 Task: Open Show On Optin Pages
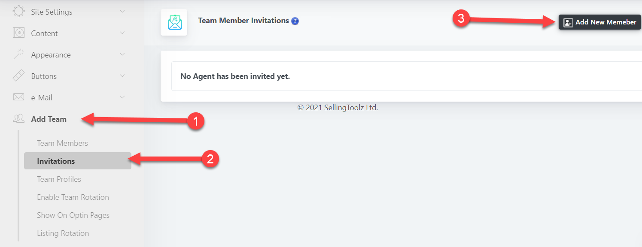[x=73, y=215]
